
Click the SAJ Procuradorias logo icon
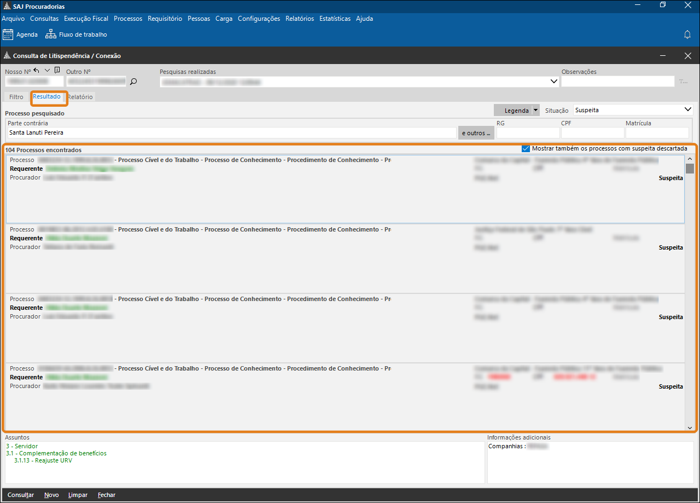[7, 6]
